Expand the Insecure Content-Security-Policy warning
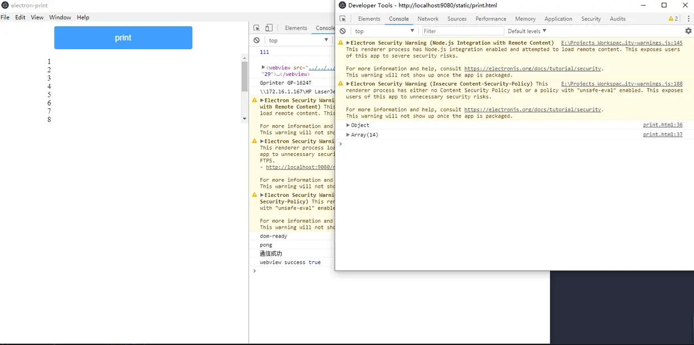This screenshot has height=345, width=694. pos(348,84)
